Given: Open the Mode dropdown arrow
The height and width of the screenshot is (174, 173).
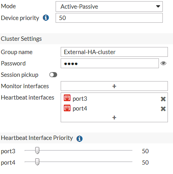Looking at the screenshot, I should point(158,6).
